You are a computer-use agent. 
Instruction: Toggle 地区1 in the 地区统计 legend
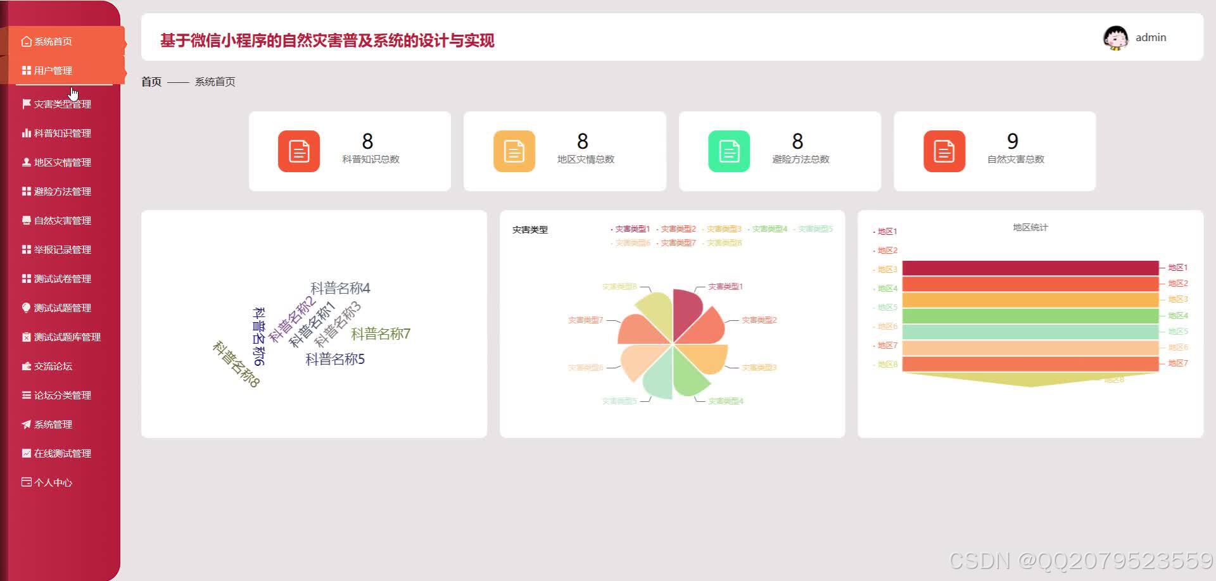click(885, 231)
